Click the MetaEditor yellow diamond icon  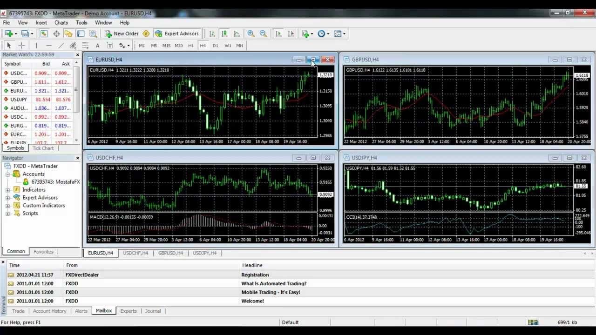[x=146, y=33]
